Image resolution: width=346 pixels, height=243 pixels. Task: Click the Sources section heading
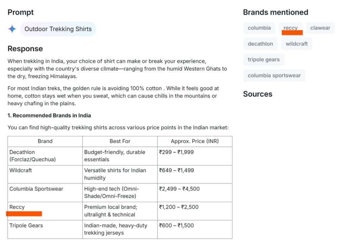(x=258, y=94)
